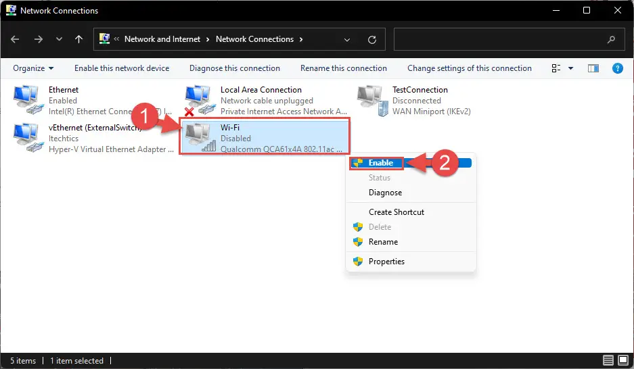
Task: Expand the hidden breadcrumb levels chevron
Action: 116,39
